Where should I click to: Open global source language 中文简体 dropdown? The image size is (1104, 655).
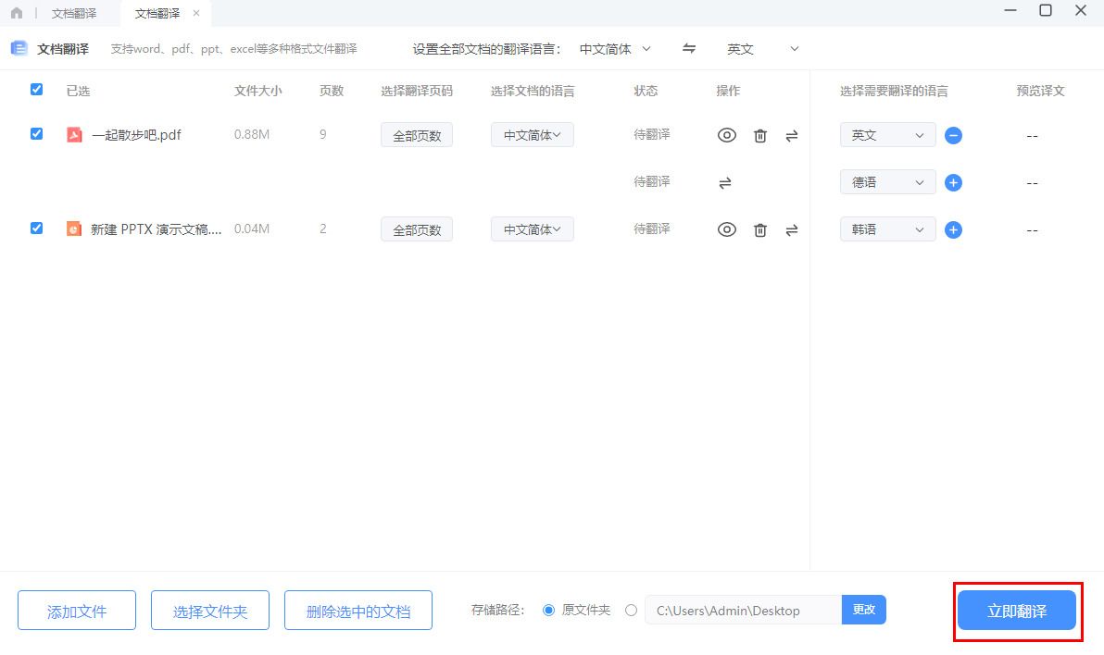click(x=615, y=49)
